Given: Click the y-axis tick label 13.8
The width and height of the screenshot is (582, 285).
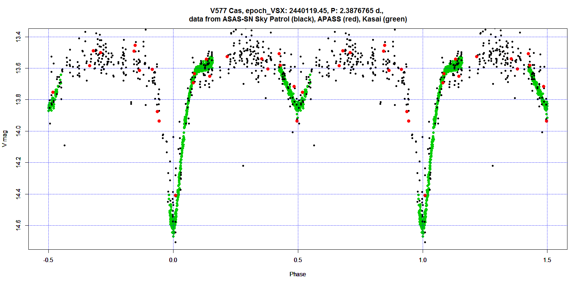Looking at the screenshot, I should pyautogui.click(x=19, y=100).
